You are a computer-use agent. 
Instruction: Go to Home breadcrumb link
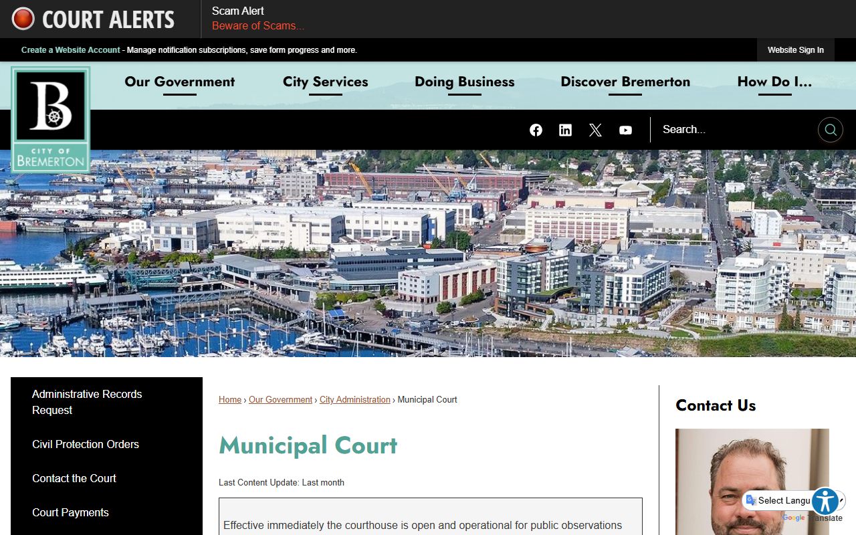click(x=230, y=400)
